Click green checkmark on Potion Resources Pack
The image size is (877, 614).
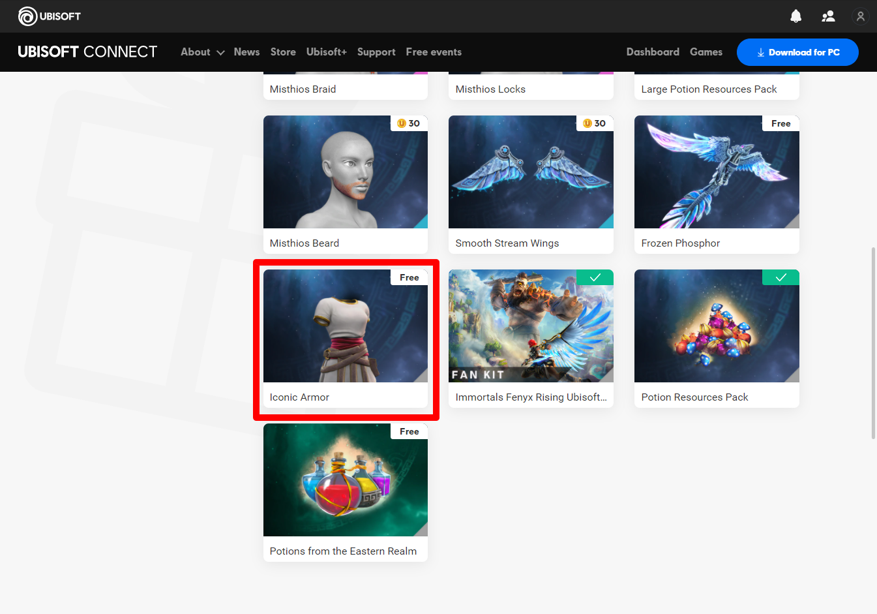coord(780,277)
